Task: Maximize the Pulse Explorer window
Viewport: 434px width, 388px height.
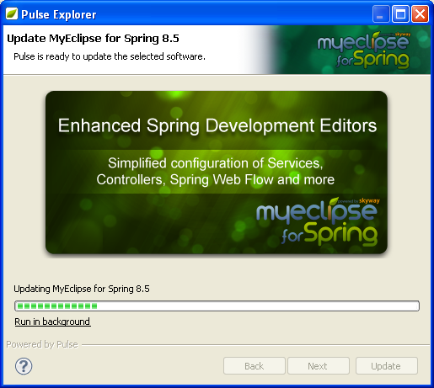Action: tap(400, 13)
